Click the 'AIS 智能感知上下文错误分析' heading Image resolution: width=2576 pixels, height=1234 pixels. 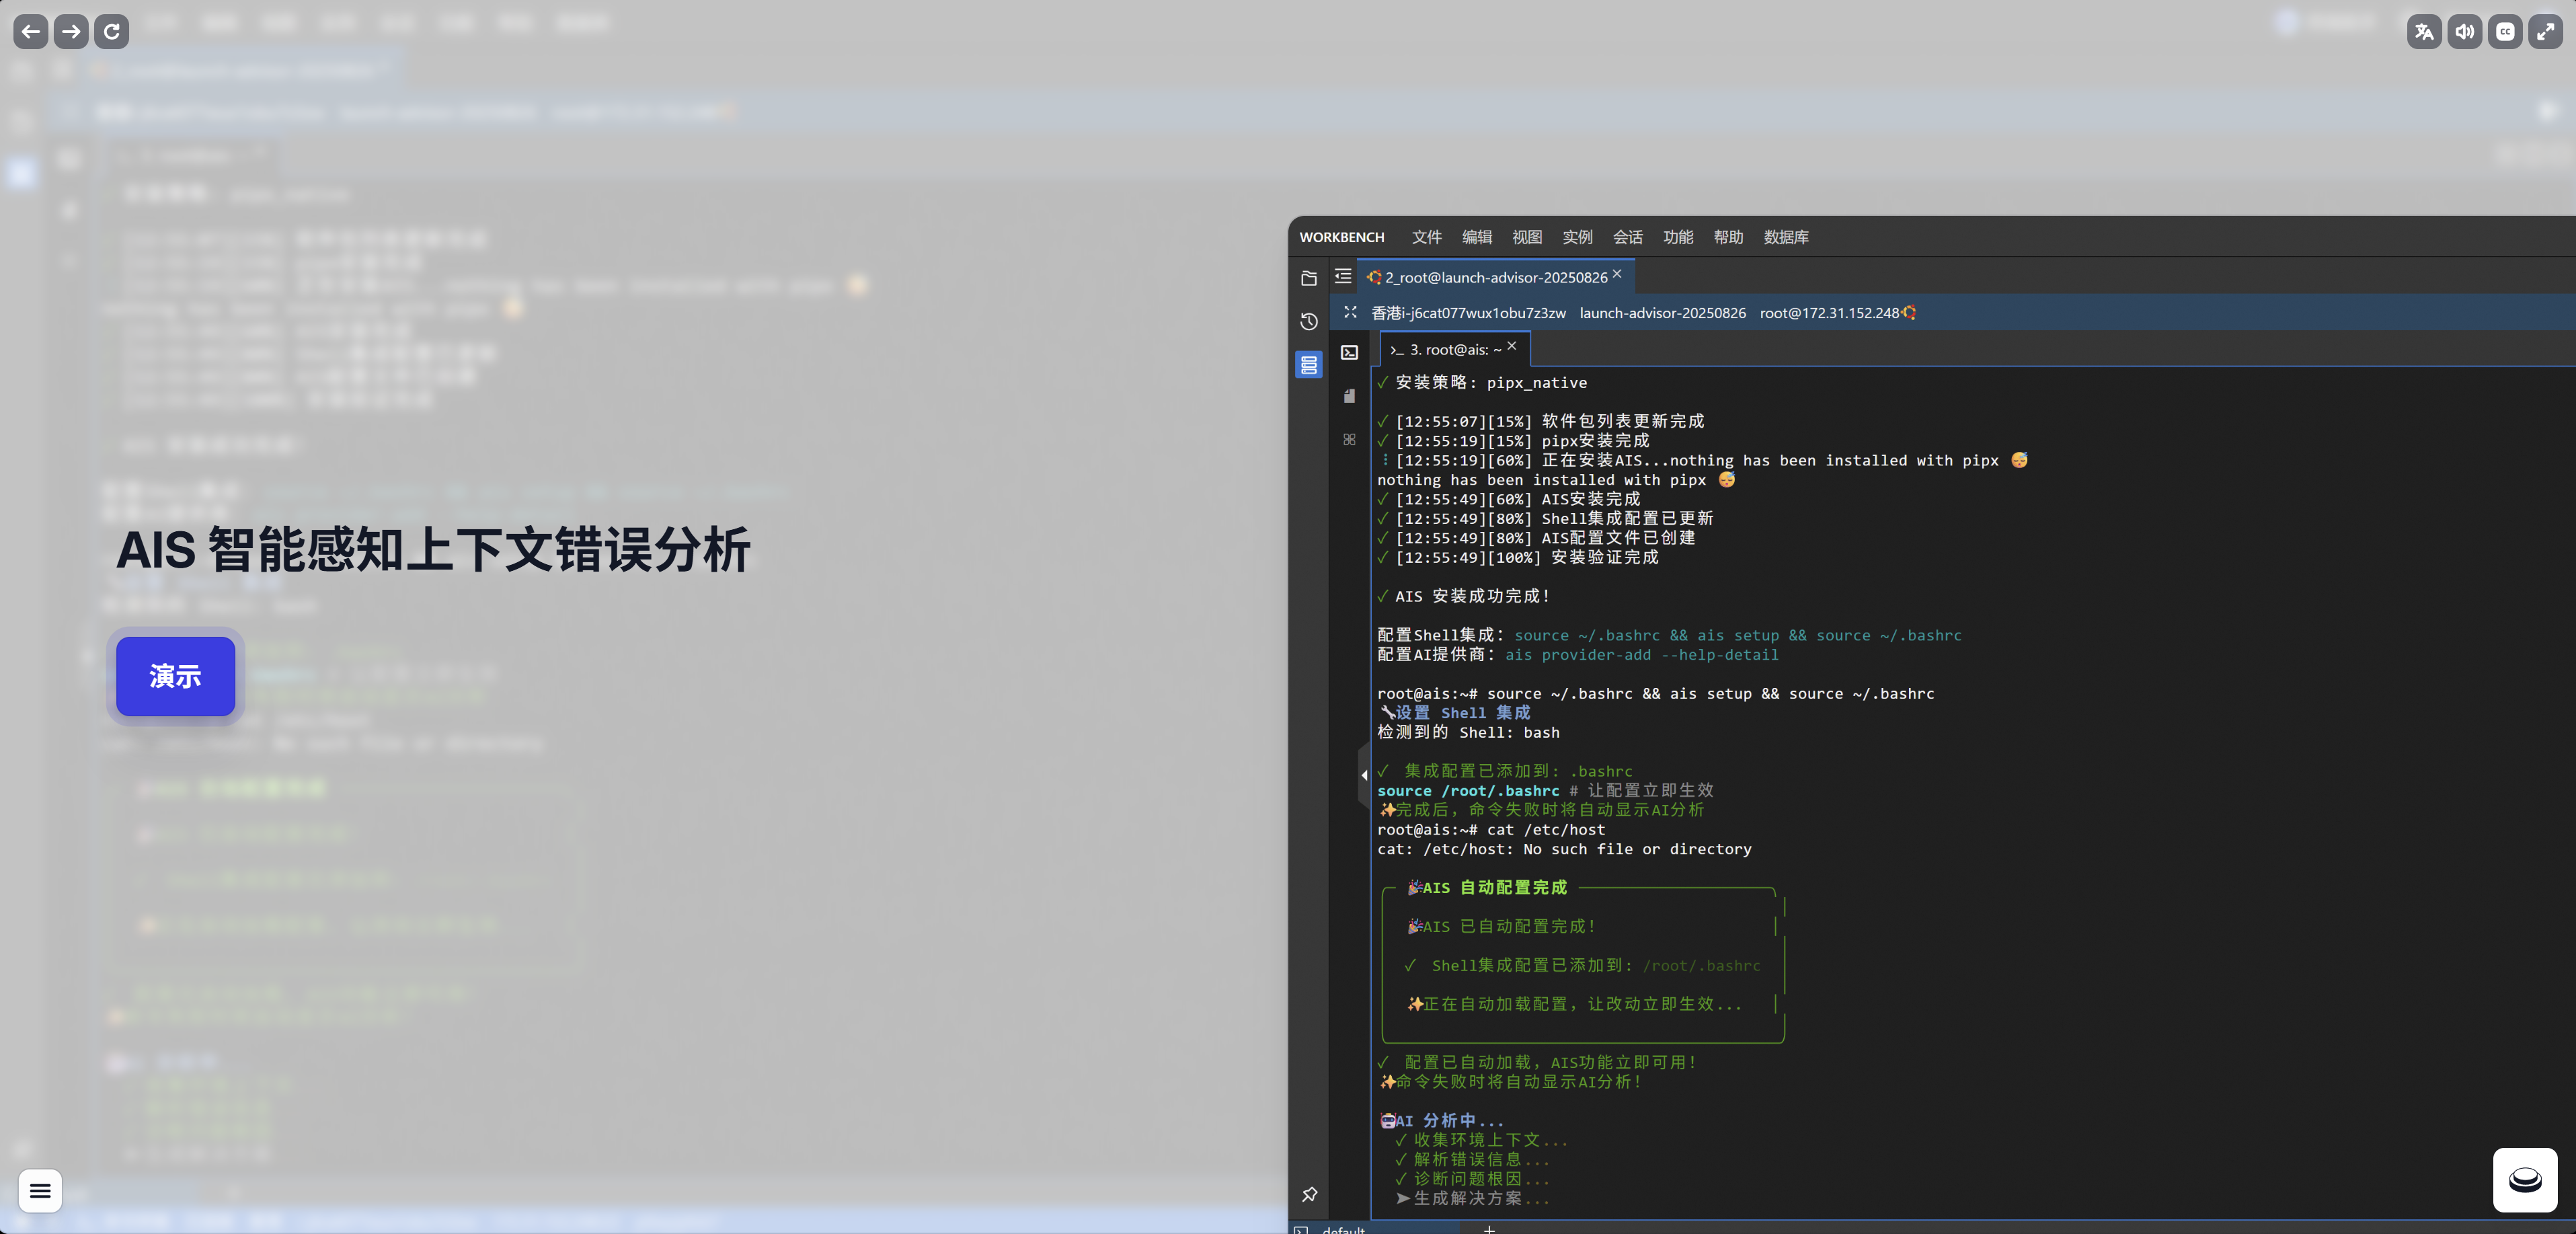[x=433, y=550]
